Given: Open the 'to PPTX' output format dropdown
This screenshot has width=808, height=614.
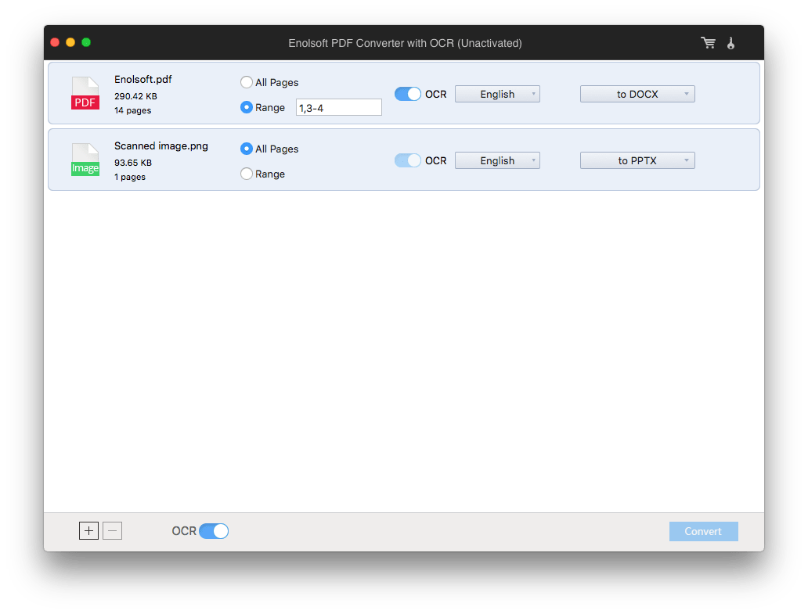Looking at the screenshot, I should (637, 160).
